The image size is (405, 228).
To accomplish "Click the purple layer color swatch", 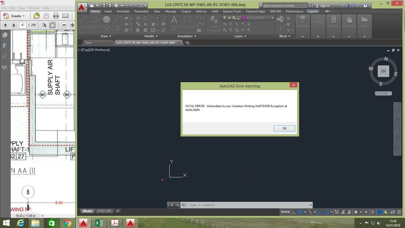I will tap(244, 18).
